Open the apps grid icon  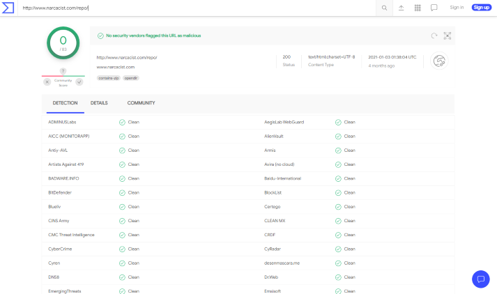(x=418, y=8)
